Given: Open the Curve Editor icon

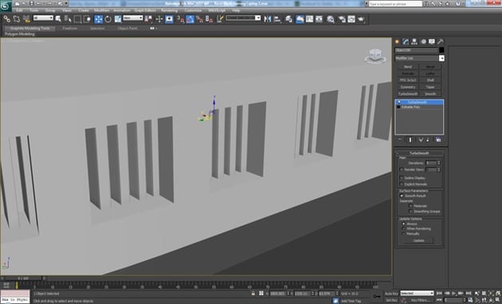Looking at the screenshot, I should click(x=309, y=19).
